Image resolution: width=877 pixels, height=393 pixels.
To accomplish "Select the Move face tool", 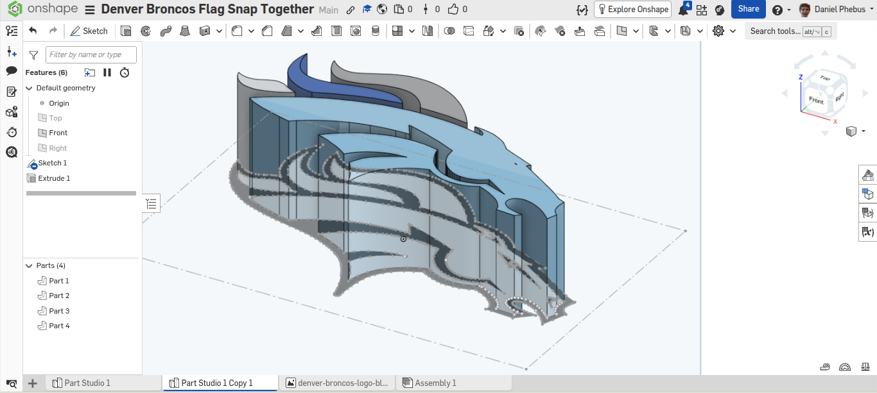I will tap(580, 31).
